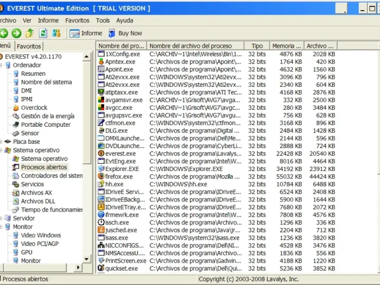Viewport: 380px width, 285px height.
Task: Switch to the Favoritos tab
Action: click(x=29, y=46)
